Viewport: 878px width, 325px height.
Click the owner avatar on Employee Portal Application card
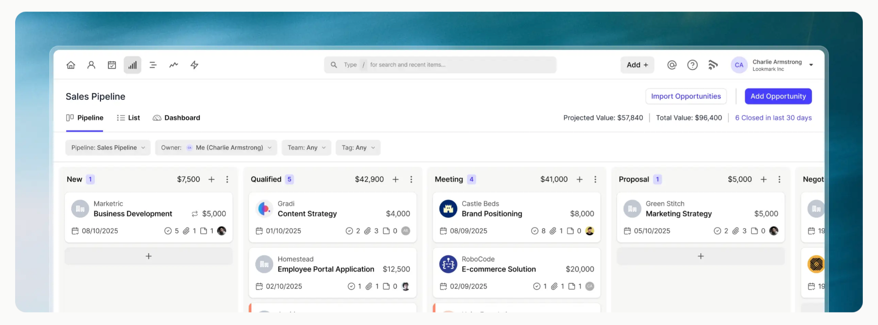(x=406, y=287)
